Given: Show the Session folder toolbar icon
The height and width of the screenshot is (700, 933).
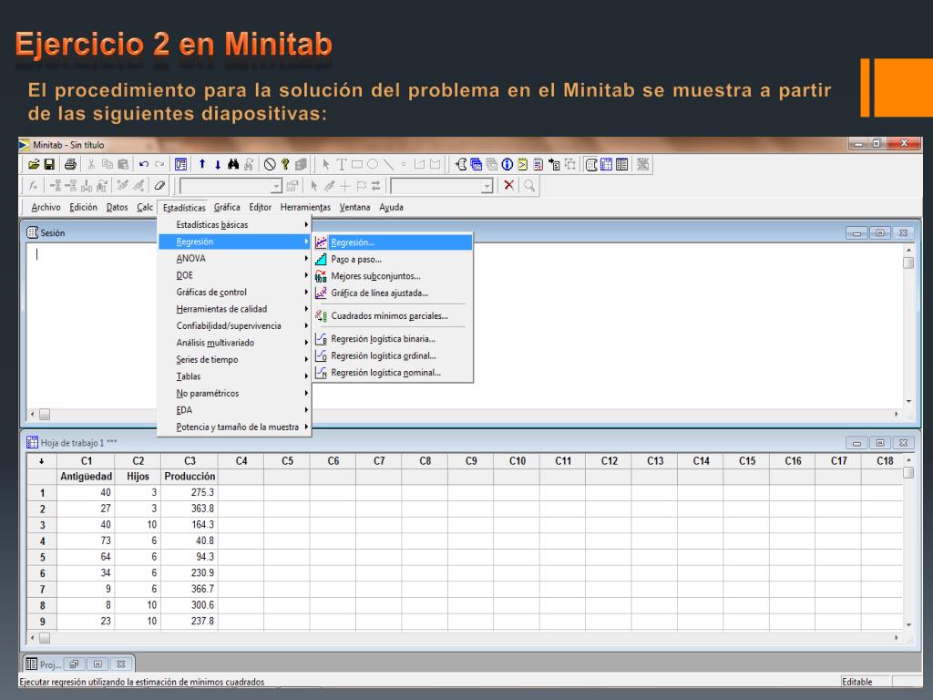Looking at the screenshot, I should 460,164.
